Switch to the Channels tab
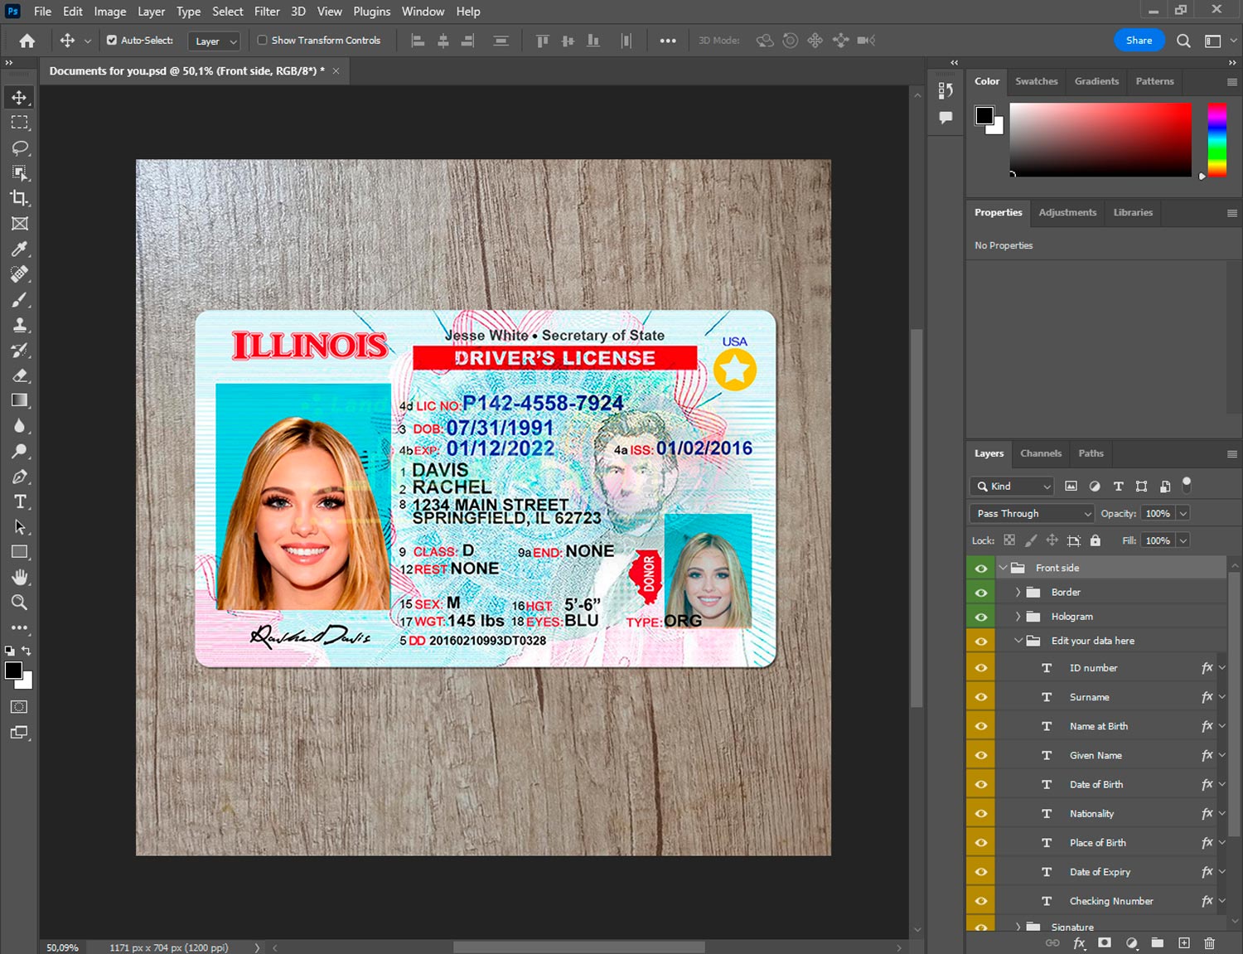 point(1040,453)
